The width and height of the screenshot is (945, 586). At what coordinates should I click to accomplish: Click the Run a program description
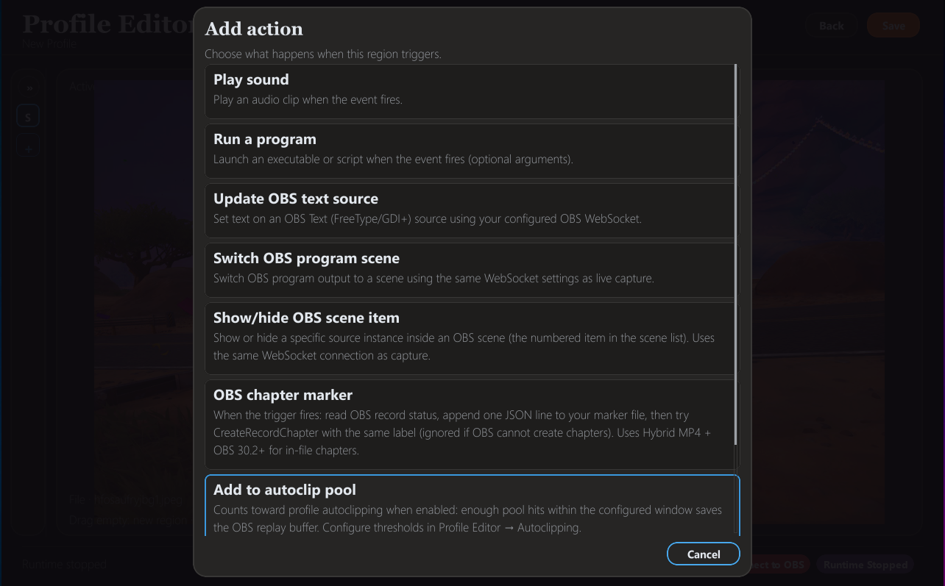[x=393, y=160]
